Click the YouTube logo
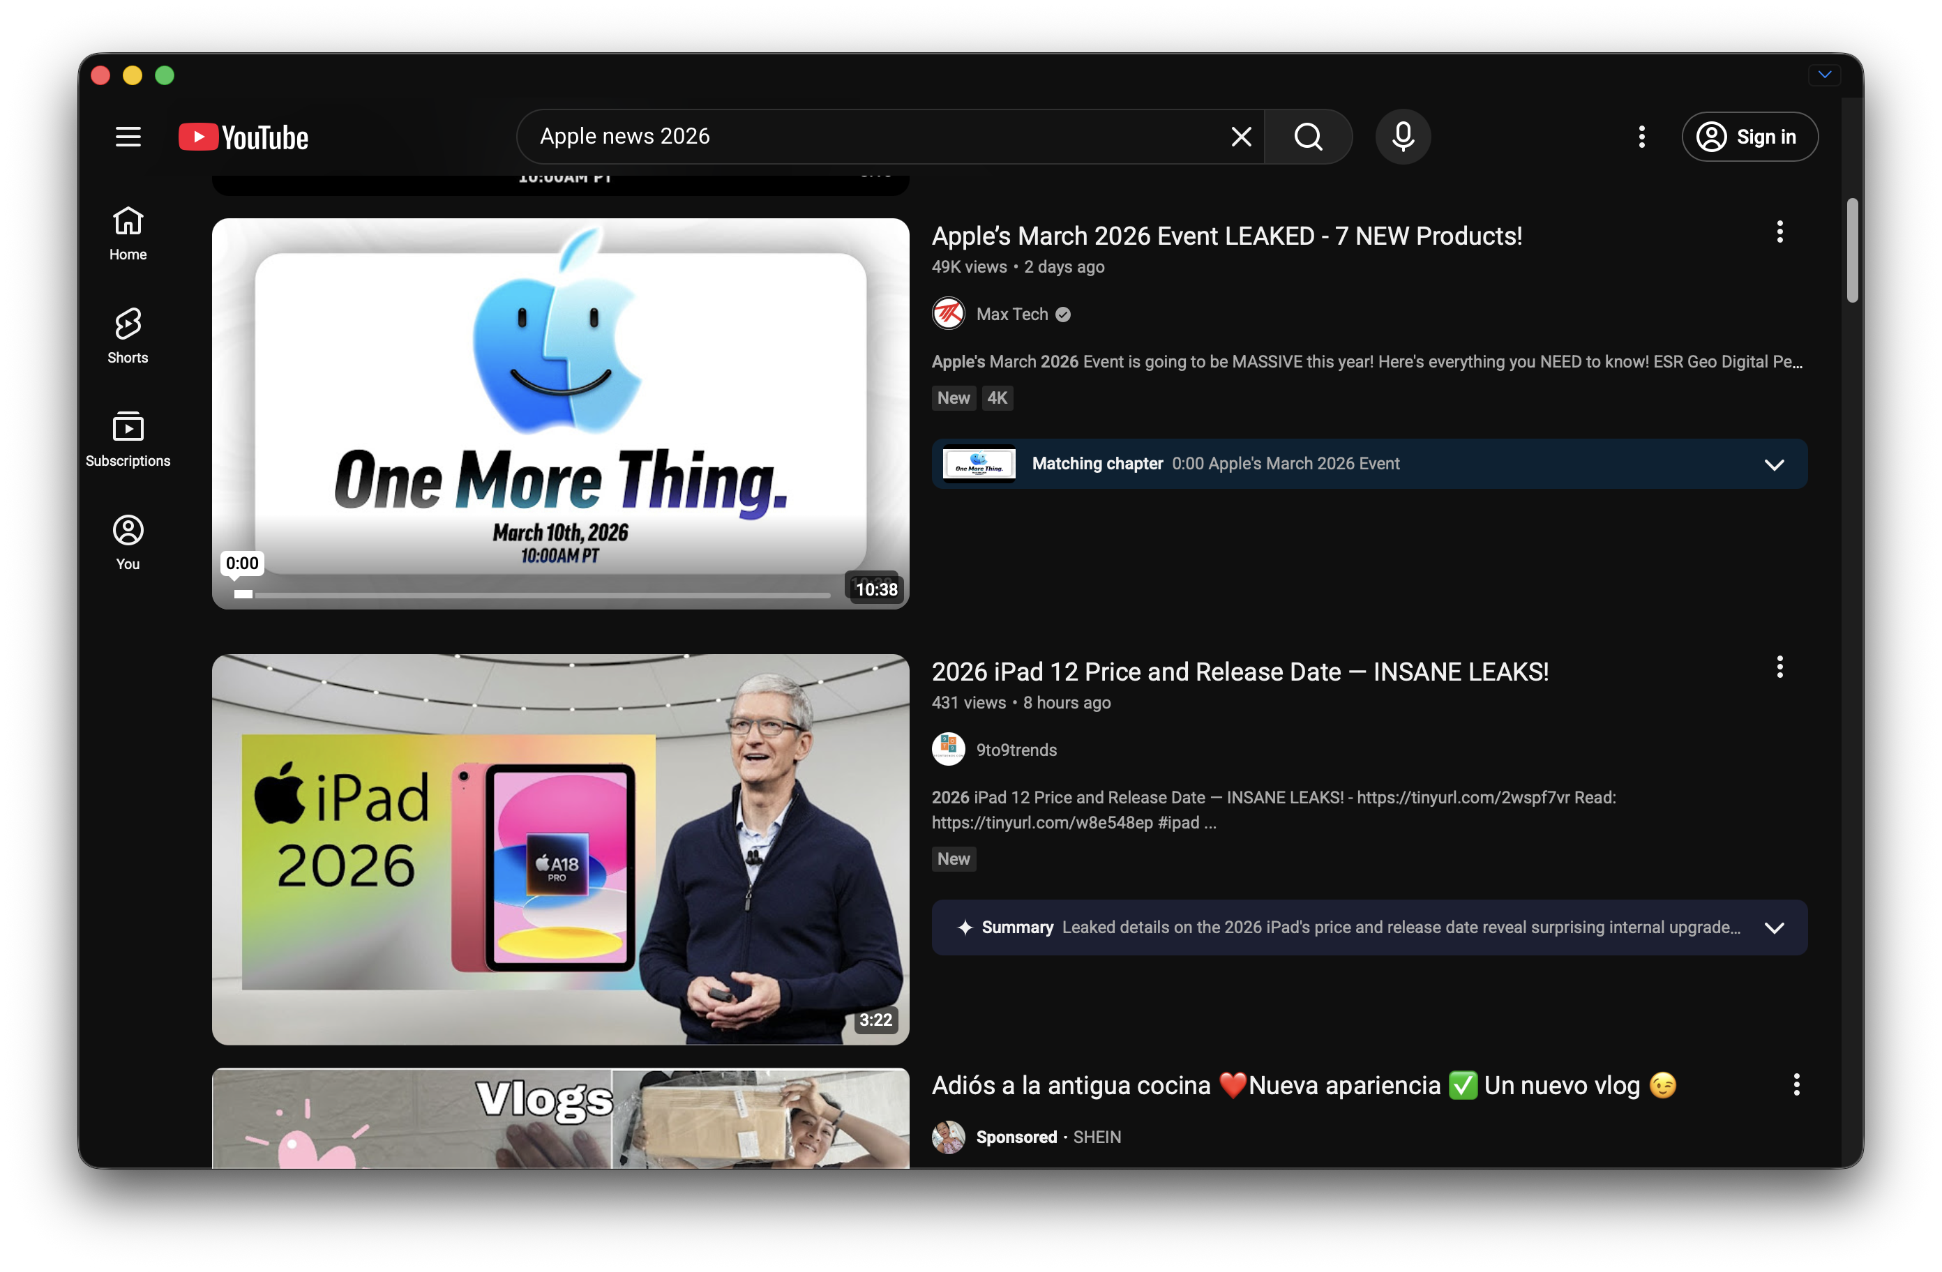The image size is (1942, 1272). tap(244, 137)
